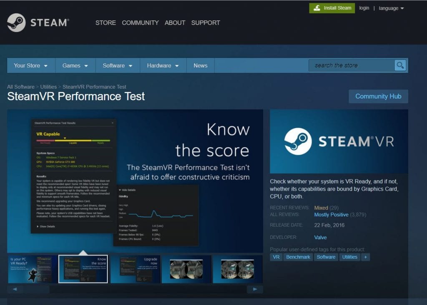
Task: Click SteamVR Performance Test breadcrumb
Action: (x=94, y=87)
